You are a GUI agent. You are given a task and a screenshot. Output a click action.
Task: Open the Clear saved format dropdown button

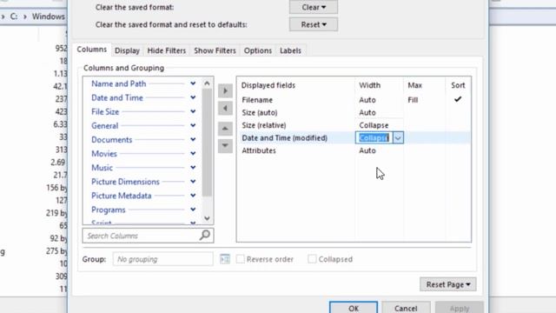point(314,7)
